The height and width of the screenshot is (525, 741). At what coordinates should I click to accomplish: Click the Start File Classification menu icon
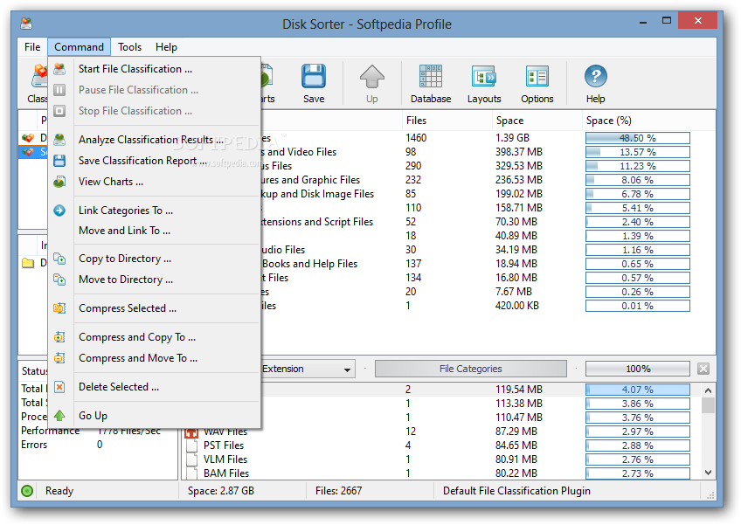click(59, 69)
